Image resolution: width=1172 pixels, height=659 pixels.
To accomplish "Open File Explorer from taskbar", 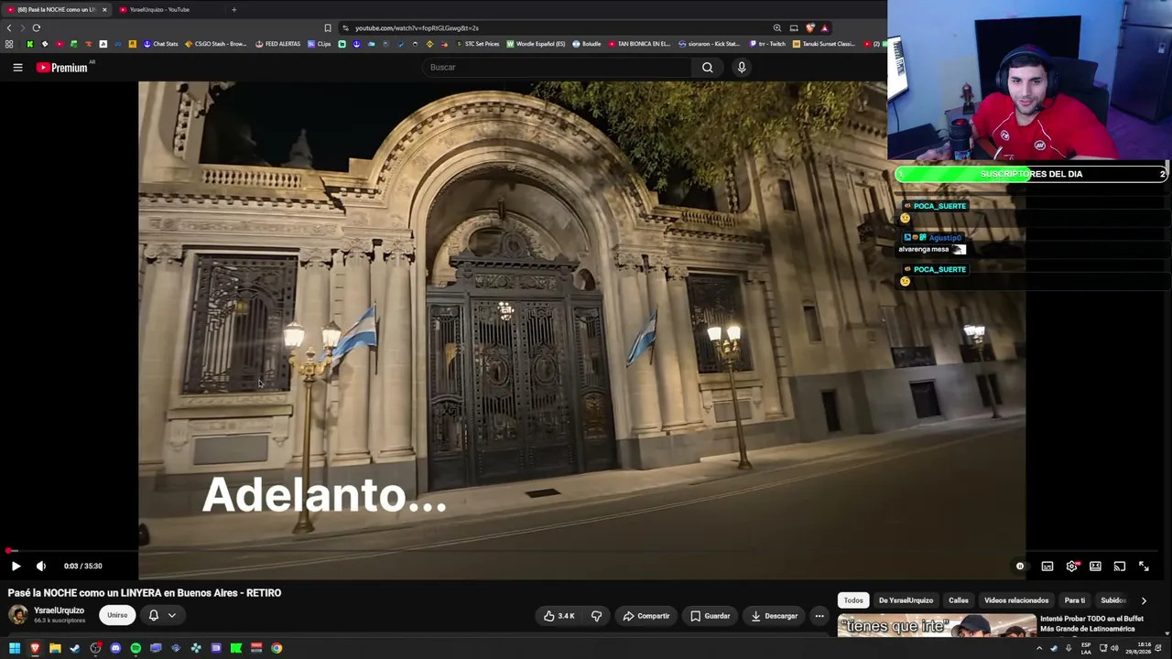I will [55, 648].
